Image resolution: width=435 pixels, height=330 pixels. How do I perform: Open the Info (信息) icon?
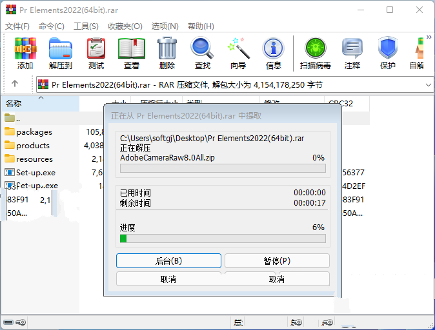coord(273,48)
